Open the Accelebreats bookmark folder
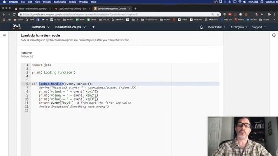This screenshot has width=278, height=156. click(x=149, y=19)
